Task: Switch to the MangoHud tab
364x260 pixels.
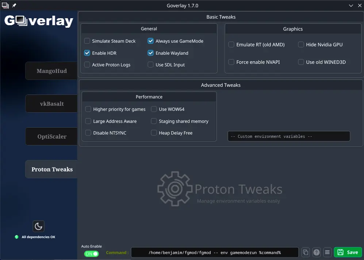Action: coord(51,71)
